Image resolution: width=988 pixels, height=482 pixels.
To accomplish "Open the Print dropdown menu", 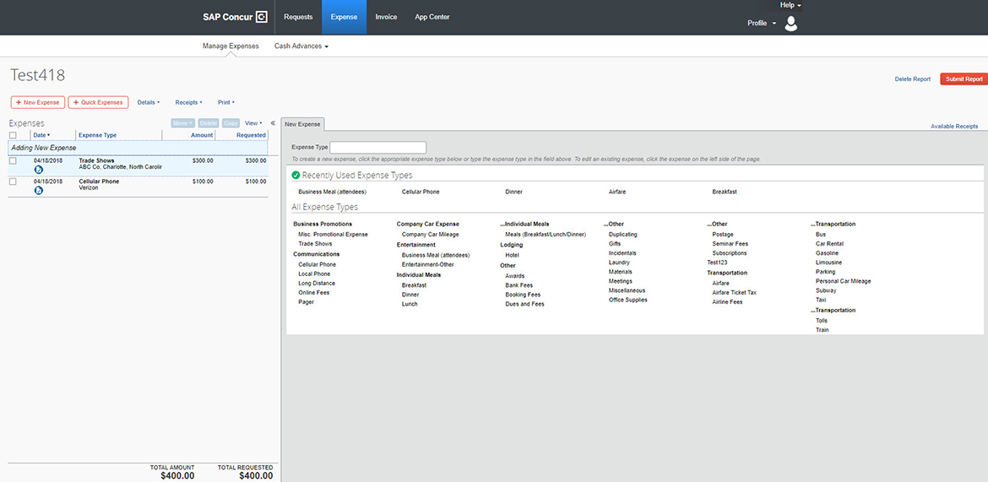I will [225, 102].
